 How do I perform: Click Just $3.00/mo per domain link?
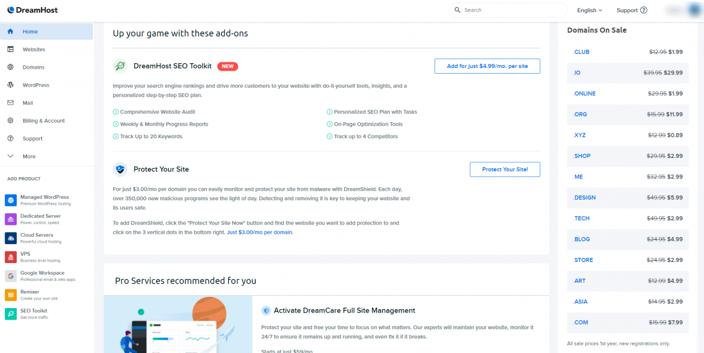pos(260,232)
